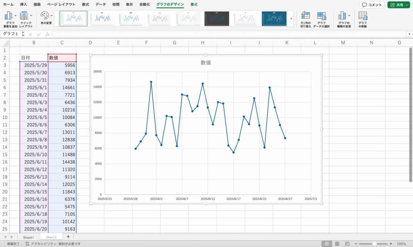Image resolution: width=413 pixels, height=247 pixels.
Task: Open the 書式 ribbon tab
Action: point(194,4)
